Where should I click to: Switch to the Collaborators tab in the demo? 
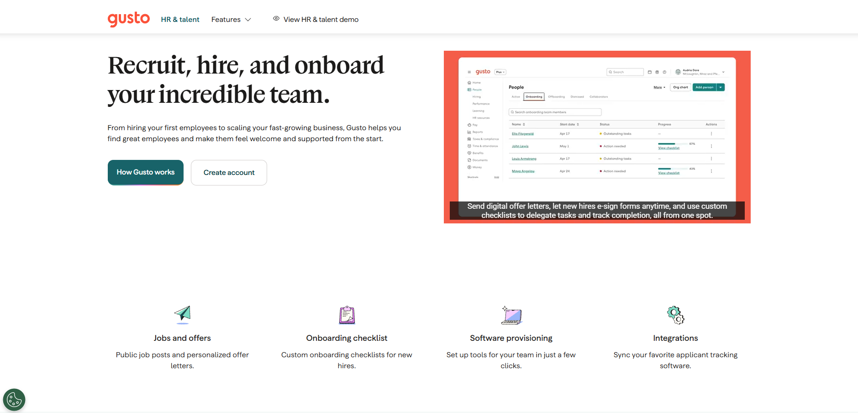[599, 97]
